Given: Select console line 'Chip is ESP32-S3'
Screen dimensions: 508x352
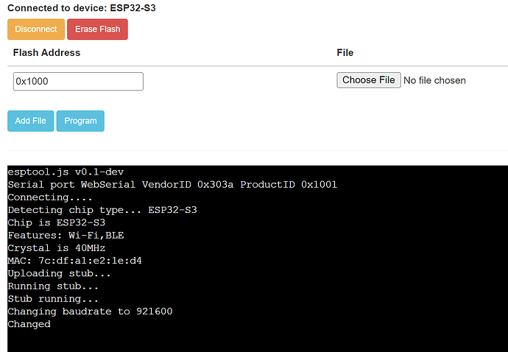Looking at the screenshot, I should [x=57, y=222].
